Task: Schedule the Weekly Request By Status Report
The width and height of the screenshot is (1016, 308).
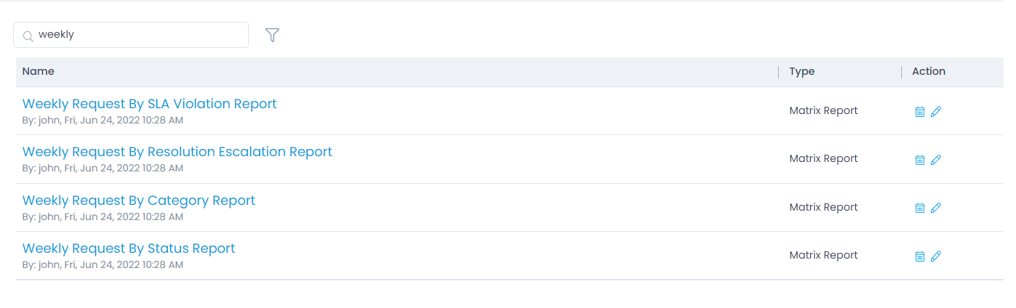Action: pyautogui.click(x=919, y=256)
